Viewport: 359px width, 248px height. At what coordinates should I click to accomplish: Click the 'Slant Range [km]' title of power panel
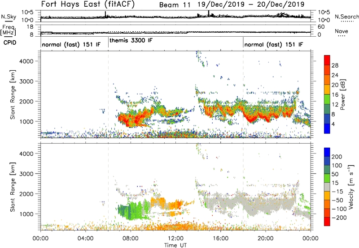pyautogui.click(x=13, y=94)
